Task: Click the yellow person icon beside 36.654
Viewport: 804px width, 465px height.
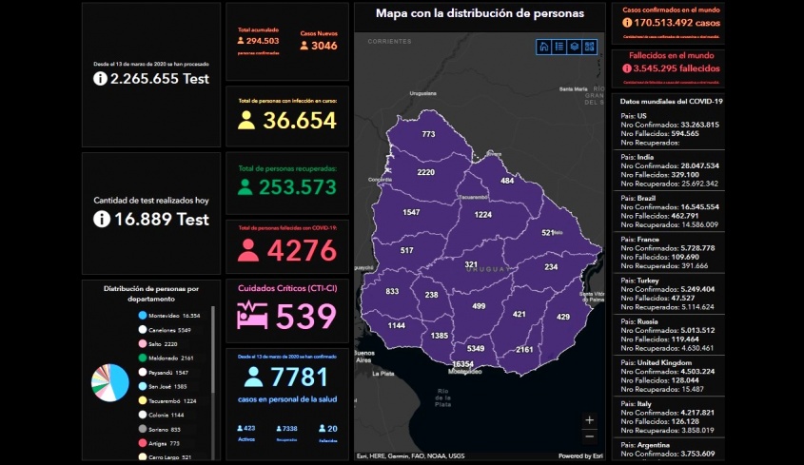Action: (246, 121)
